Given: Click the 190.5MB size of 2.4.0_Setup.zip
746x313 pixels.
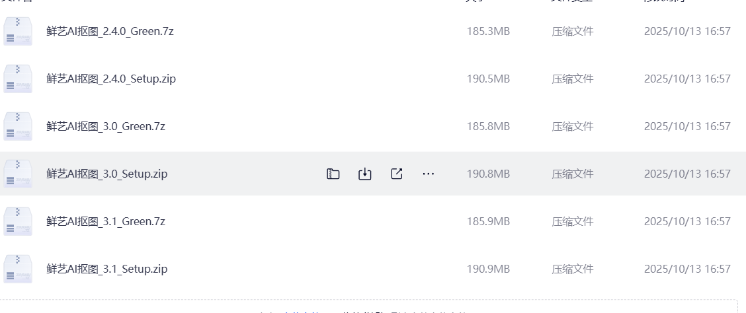Looking at the screenshot, I should pyautogui.click(x=488, y=79).
